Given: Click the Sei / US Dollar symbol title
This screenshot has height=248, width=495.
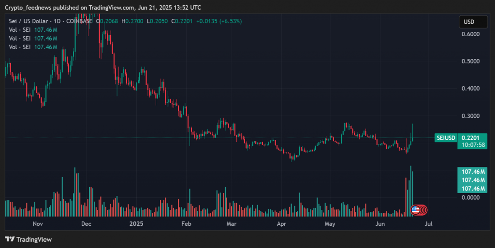Looking at the screenshot, I should pyautogui.click(x=29, y=21).
